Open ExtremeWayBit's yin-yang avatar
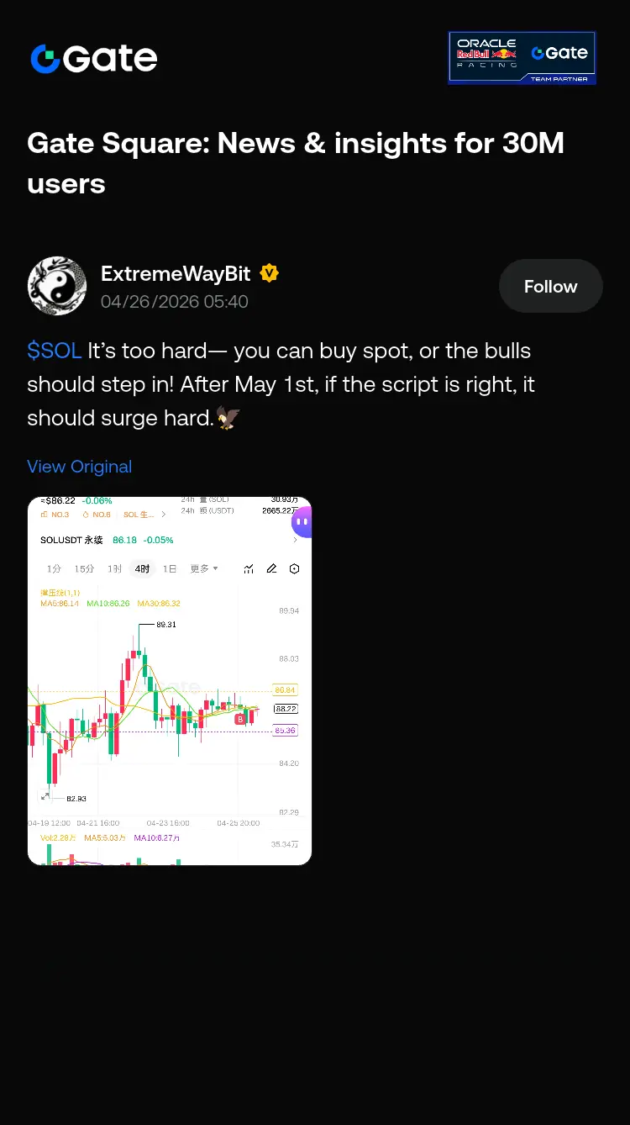 [x=57, y=286]
